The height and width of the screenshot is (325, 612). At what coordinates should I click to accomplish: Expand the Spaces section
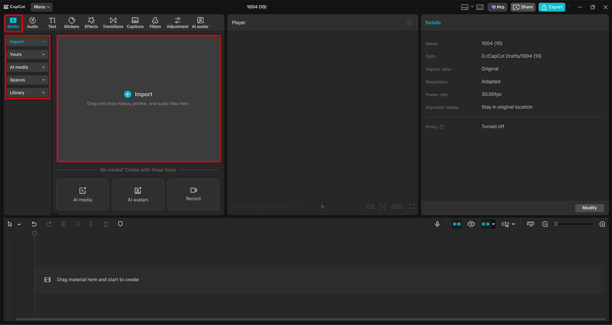tap(27, 80)
